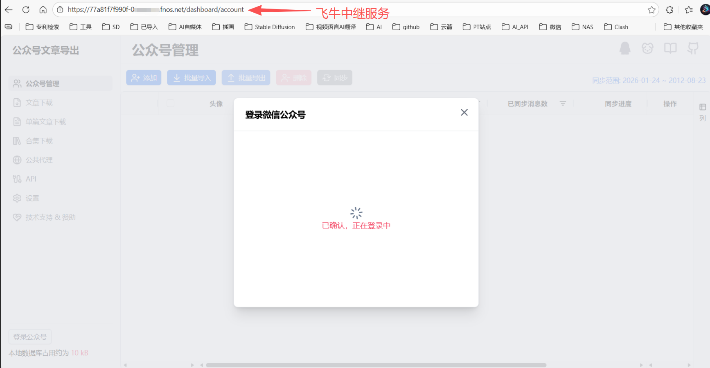
Task: Open 设置 in the sidebar
Action: coord(61,198)
